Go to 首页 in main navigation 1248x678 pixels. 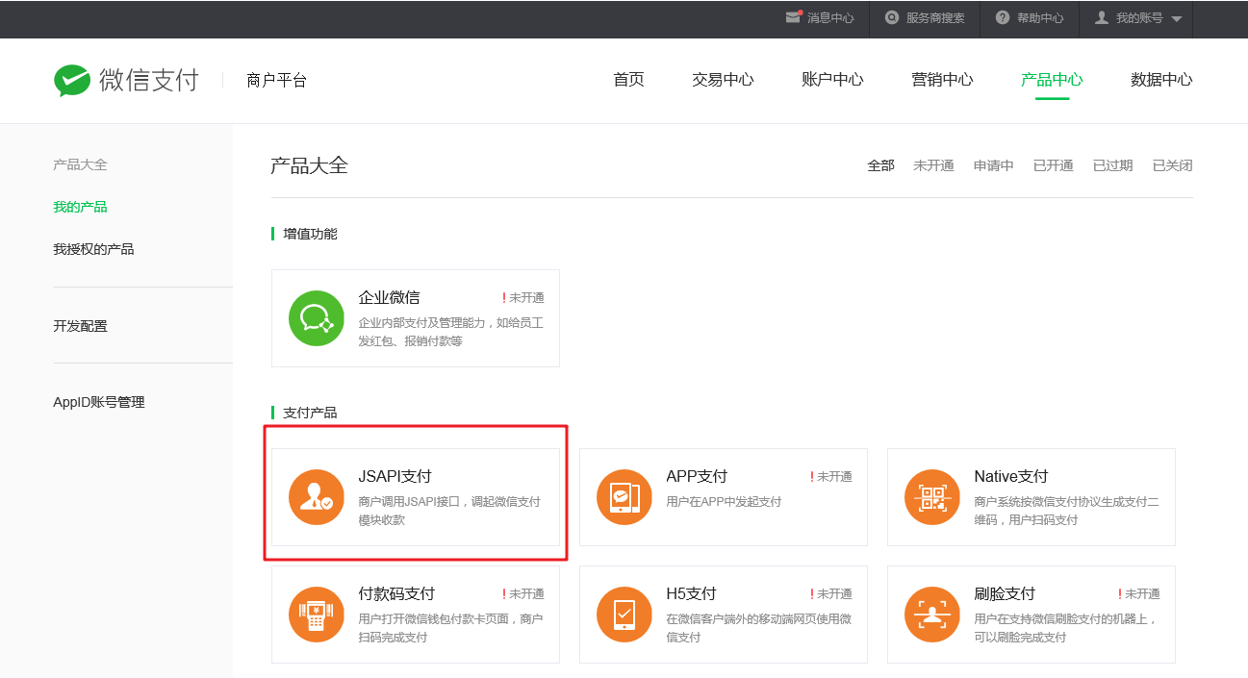(628, 80)
